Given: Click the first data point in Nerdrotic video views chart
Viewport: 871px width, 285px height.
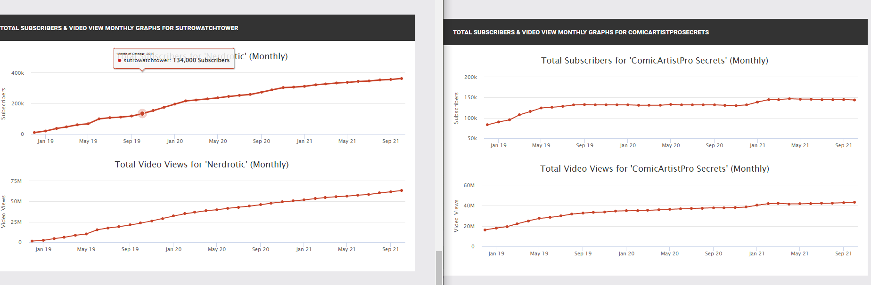Looking at the screenshot, I should point(32,241).
